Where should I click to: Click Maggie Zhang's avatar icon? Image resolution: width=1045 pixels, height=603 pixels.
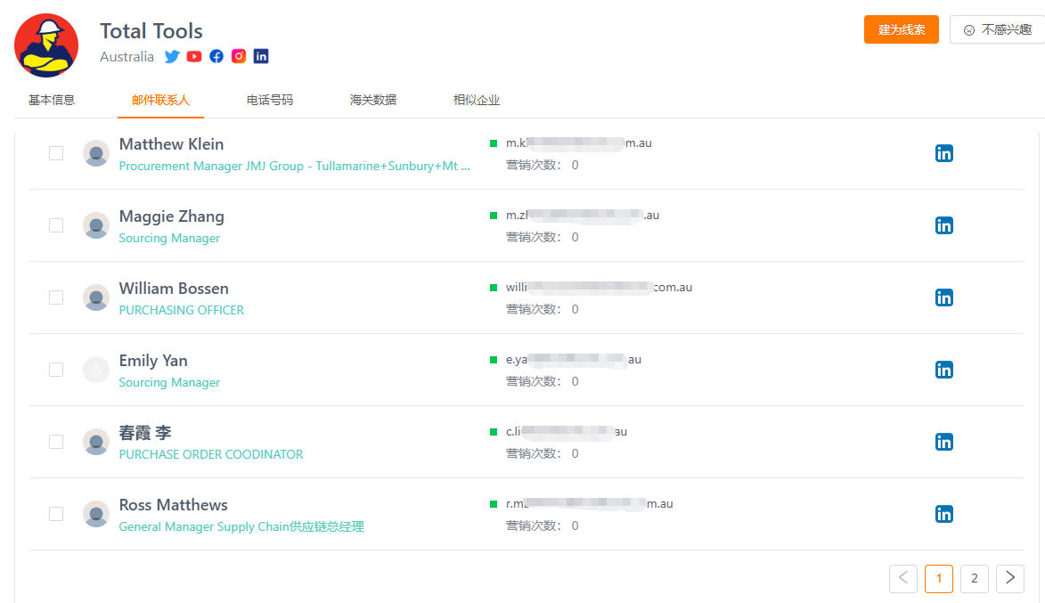(96, 225)
